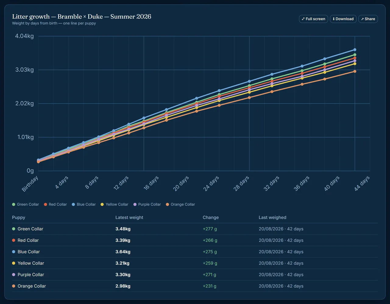Click the final data point on the green line

click(x=355, y=55)
